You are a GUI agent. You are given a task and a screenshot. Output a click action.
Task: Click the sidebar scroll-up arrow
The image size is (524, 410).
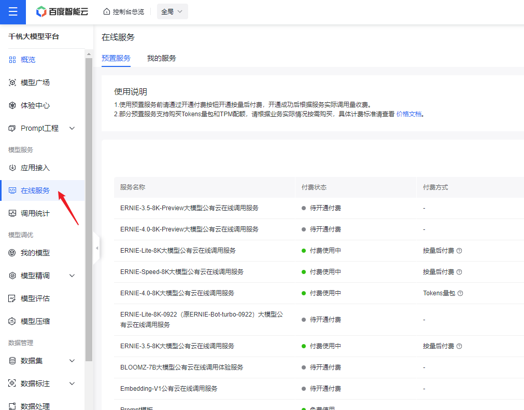coord(89,54)
